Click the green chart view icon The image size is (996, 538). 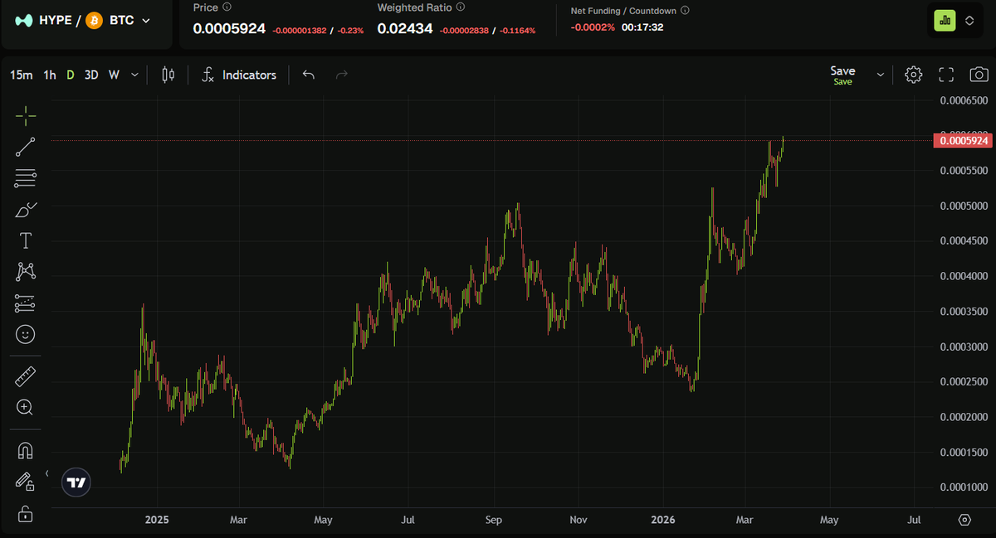coord(945,20)
